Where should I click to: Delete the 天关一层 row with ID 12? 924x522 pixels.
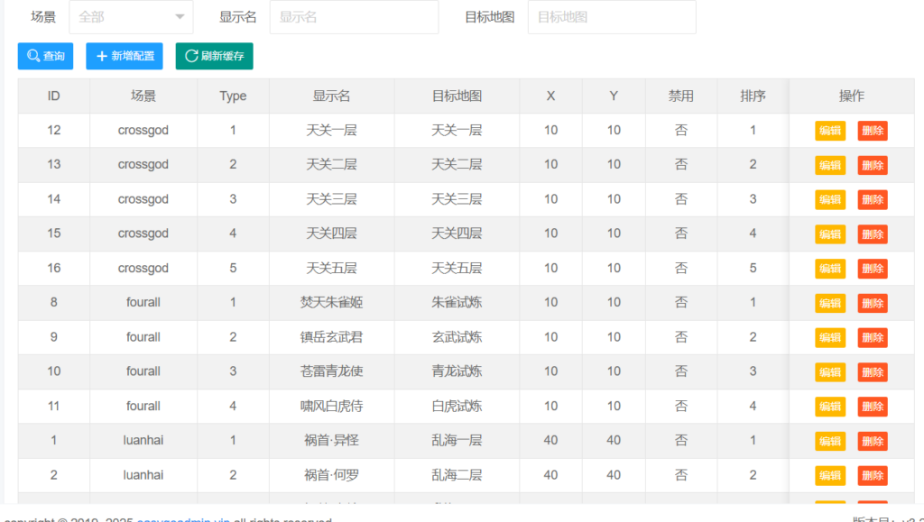(x=873, y=131)
